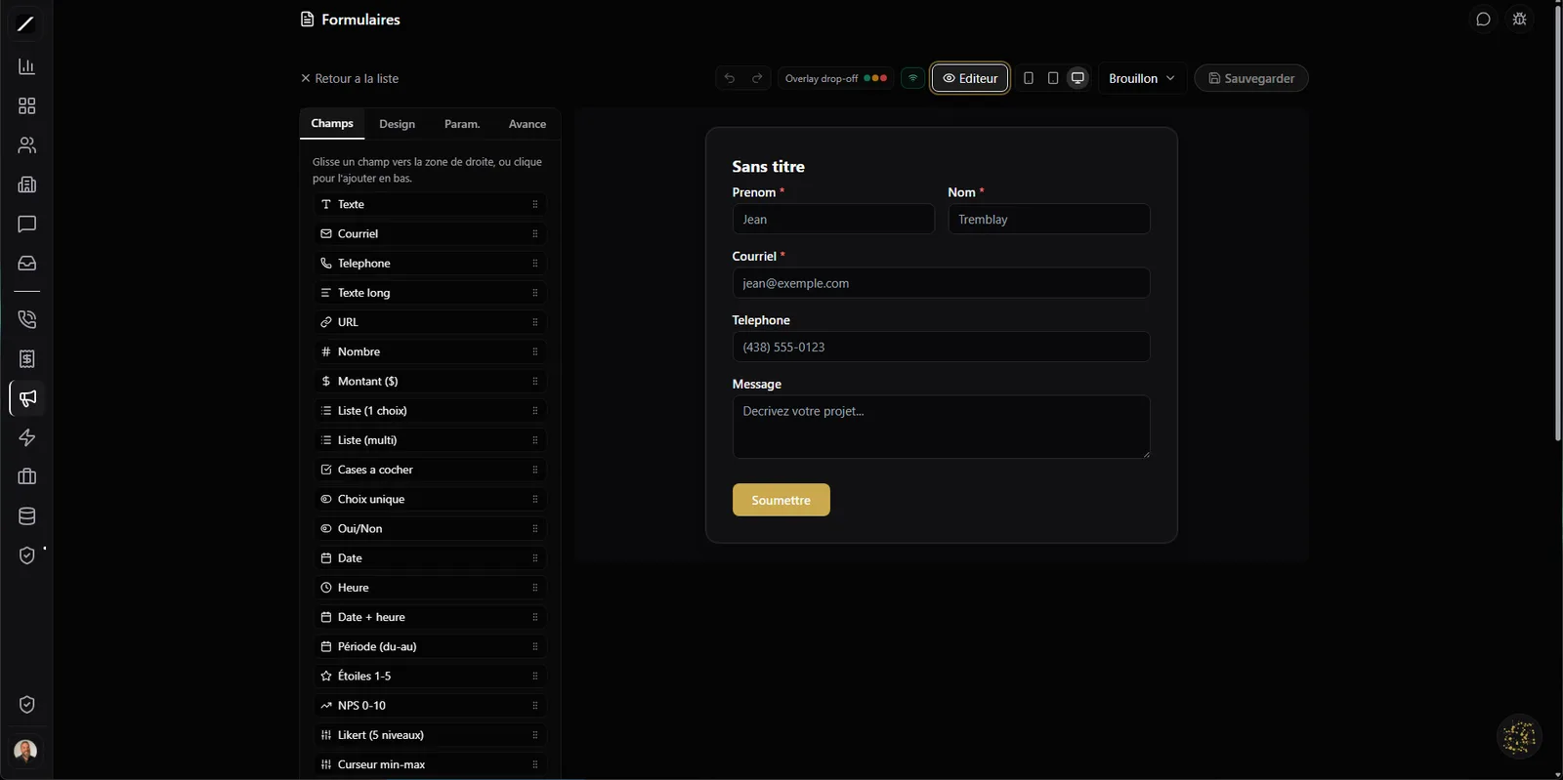Toggle the Editeur preview eye button

970,78
